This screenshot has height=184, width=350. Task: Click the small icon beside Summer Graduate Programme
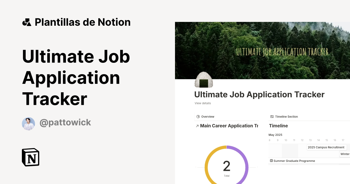click(271, 161)
